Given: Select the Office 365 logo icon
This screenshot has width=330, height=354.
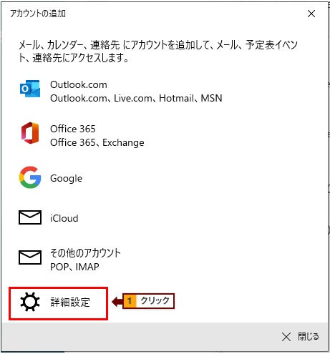Looking at the screenshot, I should [x=30, y=133].
